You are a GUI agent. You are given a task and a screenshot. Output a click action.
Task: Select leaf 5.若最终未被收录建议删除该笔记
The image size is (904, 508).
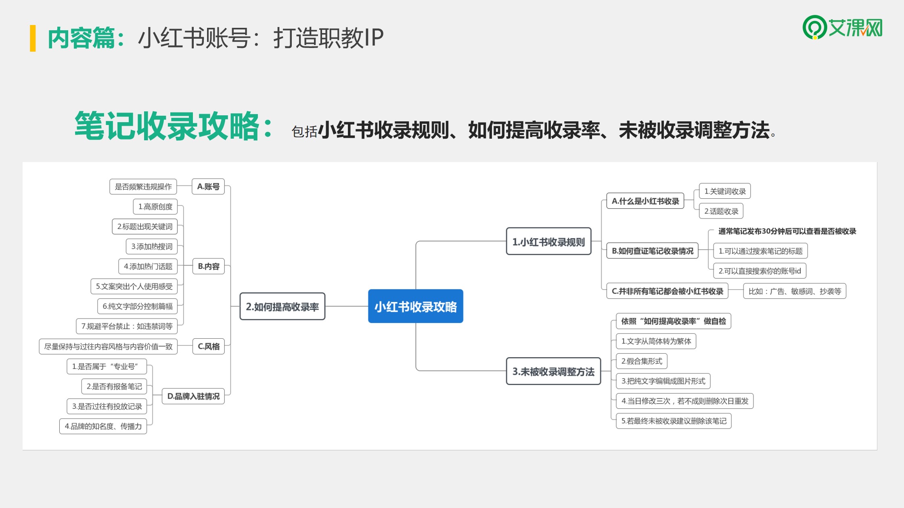(674, 421)
